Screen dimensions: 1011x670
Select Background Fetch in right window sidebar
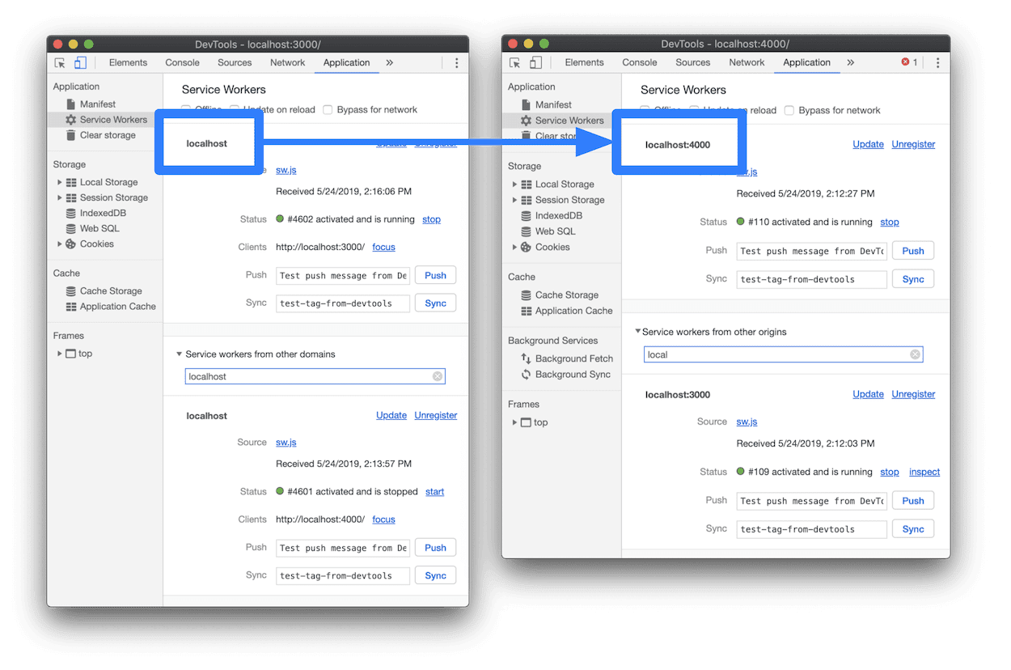tap(573, 358)
